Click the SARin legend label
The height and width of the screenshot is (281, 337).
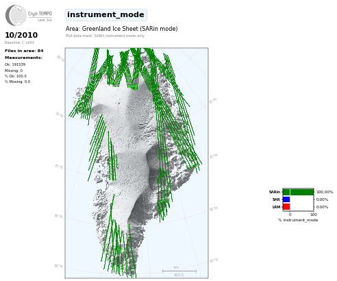coord(275,192)
